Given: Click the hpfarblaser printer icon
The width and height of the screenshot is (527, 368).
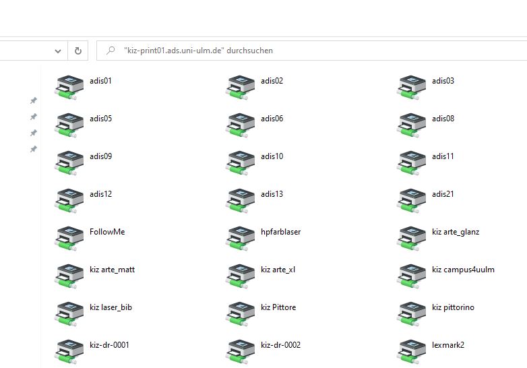Looking at the screenshot, I should pos(241,237).
